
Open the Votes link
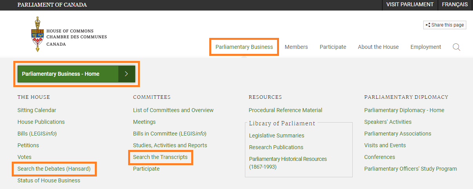click(24, 157)
